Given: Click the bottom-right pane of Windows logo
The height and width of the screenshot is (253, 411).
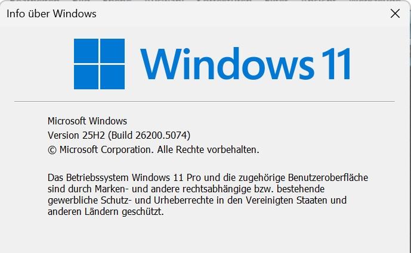Looking at the screenshot, I should tap(113, 77).
